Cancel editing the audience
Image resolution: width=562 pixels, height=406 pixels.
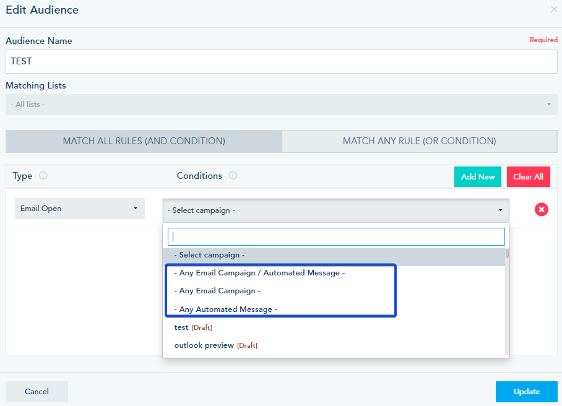click(x=37, y=392)
